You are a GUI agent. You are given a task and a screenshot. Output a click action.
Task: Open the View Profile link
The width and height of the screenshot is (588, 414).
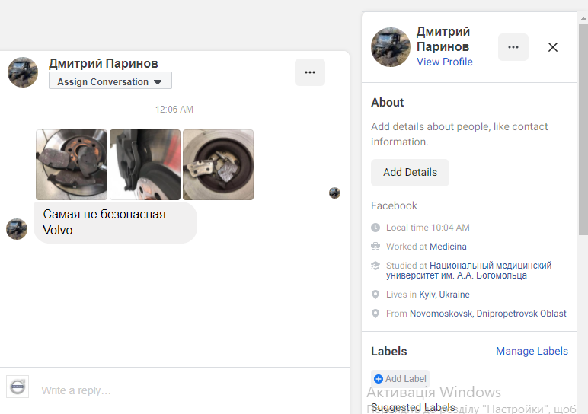point(444,62)
